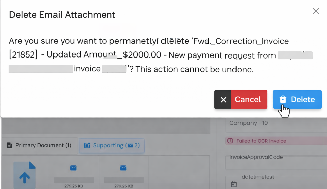The width and height of the screenshot is (327, 189).
Task: Confirm with the blue Delete button label
Action: [303, 99]
